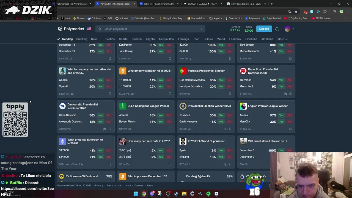
Task: Click the Bitcoin icon on 2025 price card
Action: [123, 71]
